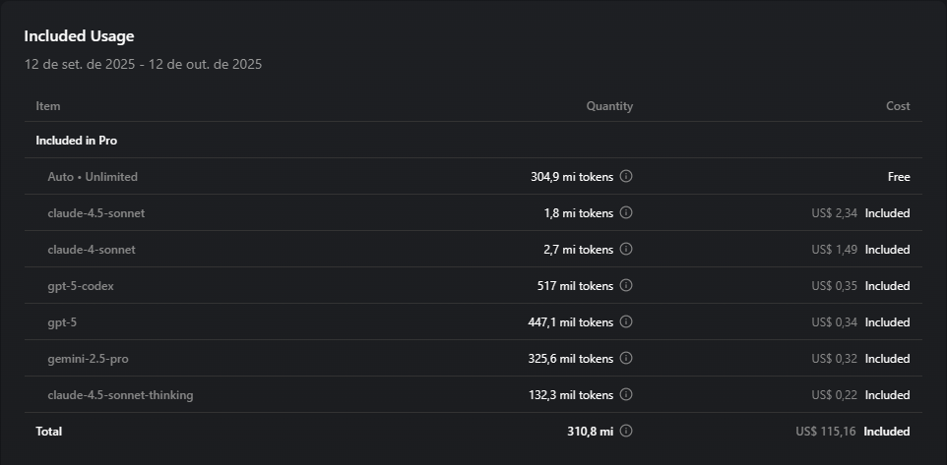The height and width of the screenshot is (465, 947).
Task: Click info icon for claude-4.5-sonnet-thinking tokens
Action: coord(626,395)
